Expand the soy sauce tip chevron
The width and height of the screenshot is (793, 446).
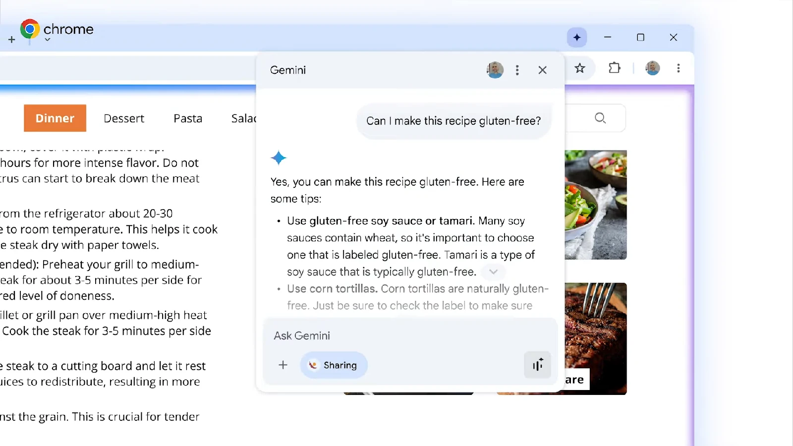pos(493,272)
